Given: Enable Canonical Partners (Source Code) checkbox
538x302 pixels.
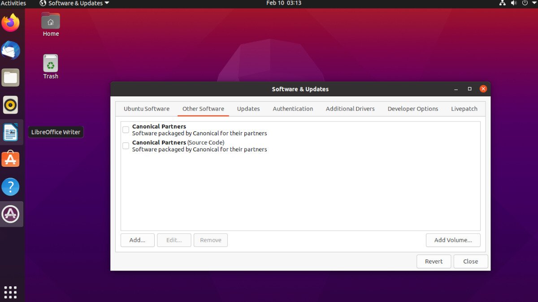Looking at the screenshot, I should 126,146.
